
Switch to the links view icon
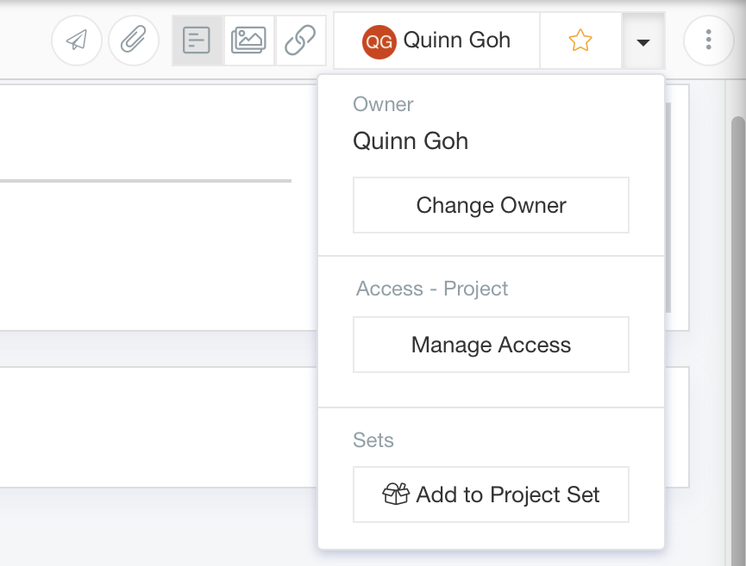tap(300, 40)
